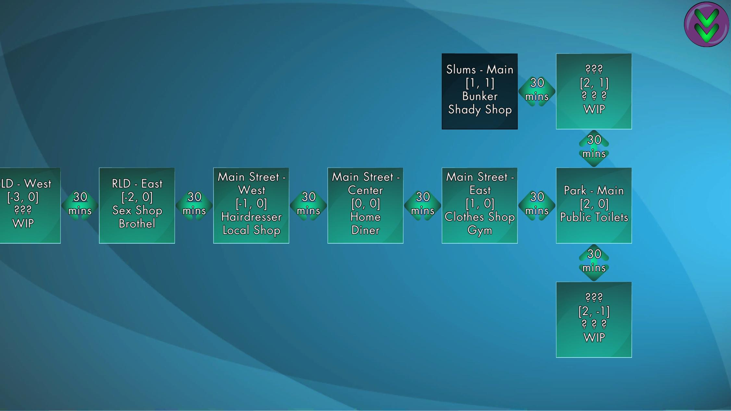The height and width of the screenshot is (411, 731).
Task: Visit the RLD - East tile
Action: (137, 205)
